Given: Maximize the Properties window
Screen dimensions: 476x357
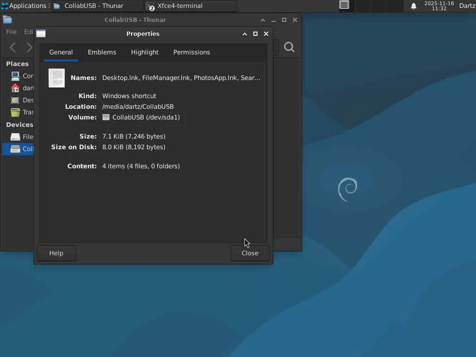Looking at the screenshot, I should (x=256, y=33).
